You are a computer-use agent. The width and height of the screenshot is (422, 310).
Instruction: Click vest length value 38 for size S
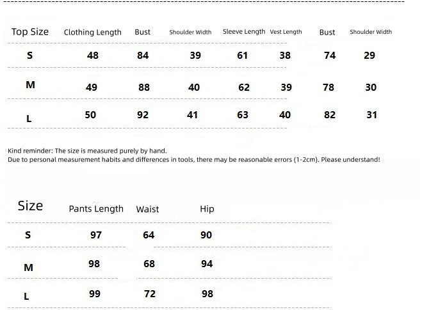click(285, 56)
